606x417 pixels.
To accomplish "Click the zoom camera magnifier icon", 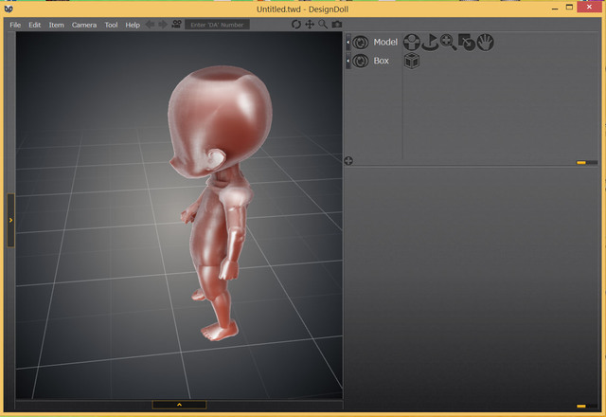I will 323,25.
